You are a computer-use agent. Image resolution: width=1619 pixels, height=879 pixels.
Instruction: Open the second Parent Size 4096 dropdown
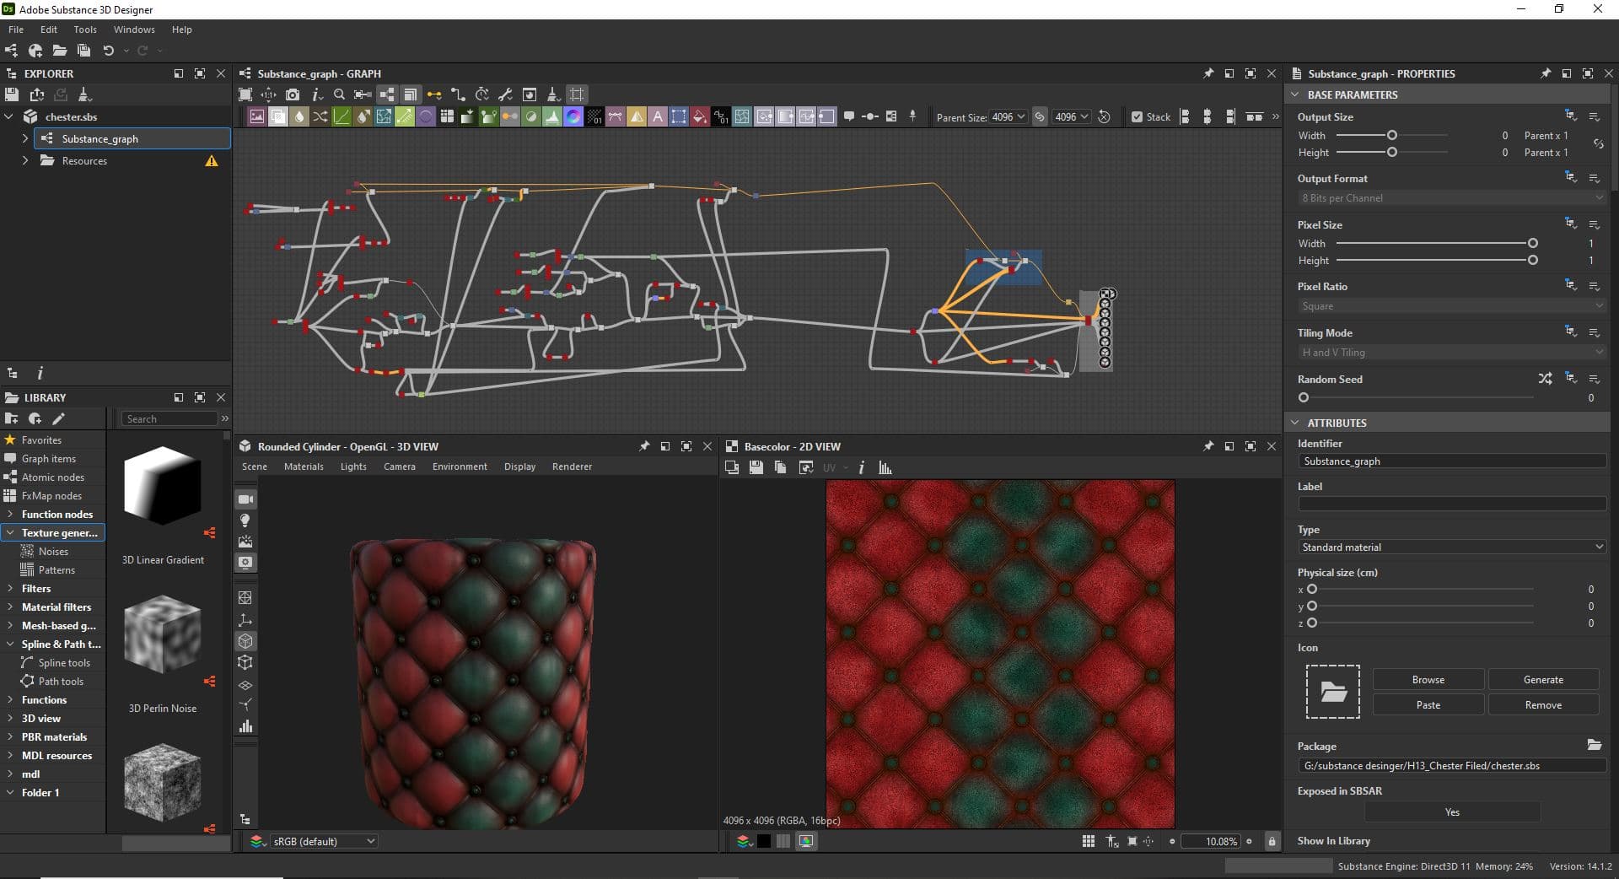(1071, 116)
